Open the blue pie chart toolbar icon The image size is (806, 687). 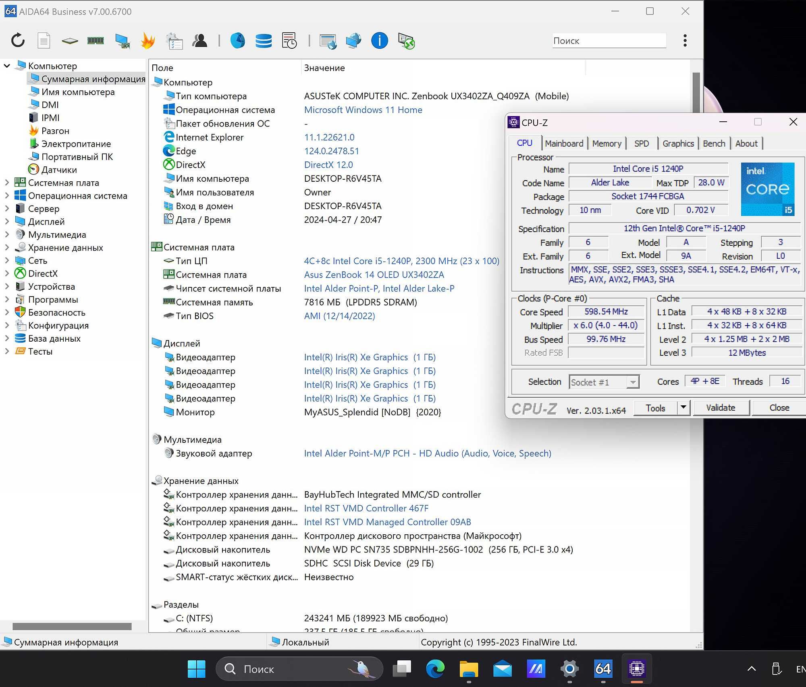click(238, 41)
